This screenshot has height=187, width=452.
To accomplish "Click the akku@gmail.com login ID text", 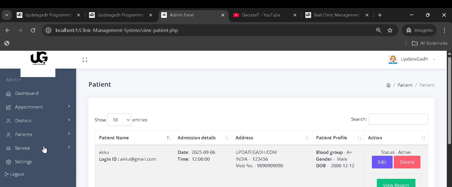I will click(138, 159).
